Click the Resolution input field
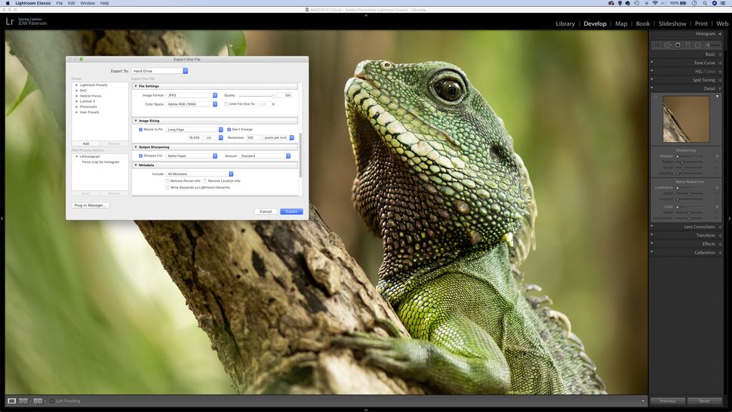This screenshot has width=732, height=412. (x=253, y=137)
